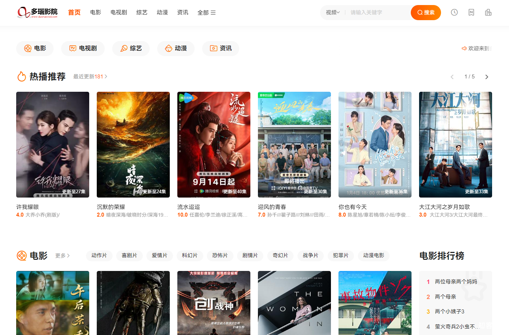Image resolution: width=509 pixels, height=335 pixels.
Task: Click the flame icon beside 热播推荐
Action: 22,77
